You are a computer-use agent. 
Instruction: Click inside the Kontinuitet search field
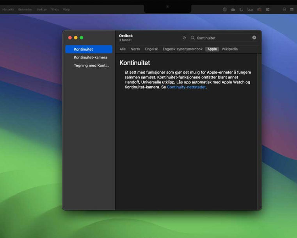click(222, 38)
